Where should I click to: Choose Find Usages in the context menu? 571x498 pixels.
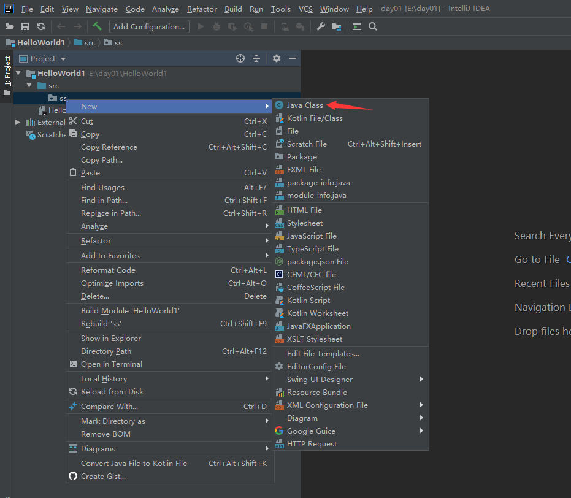[x=169, y=188]
